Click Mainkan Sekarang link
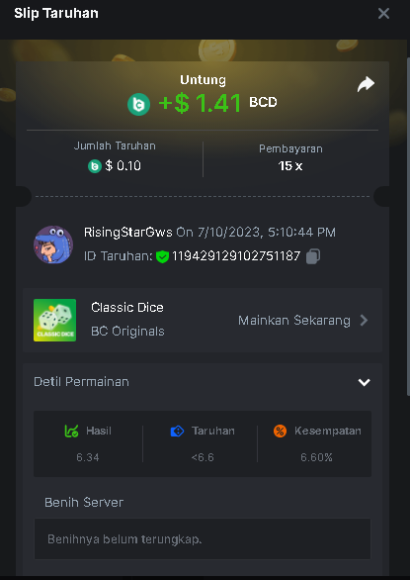410x580 pixels. click(294, 321)
